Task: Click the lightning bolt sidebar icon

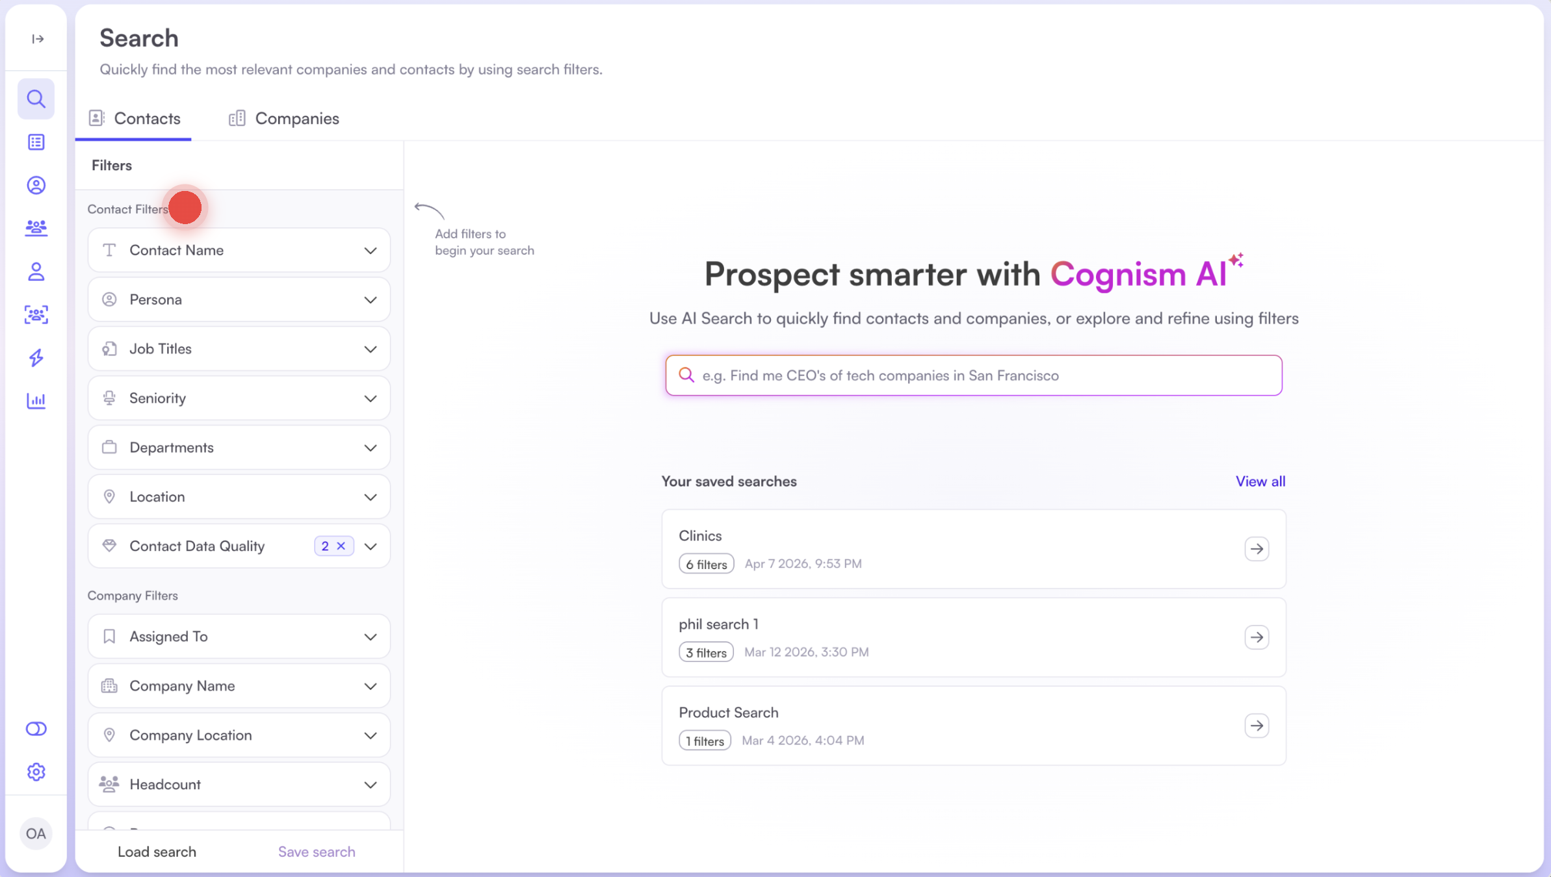Action: (x=36, y=358)
